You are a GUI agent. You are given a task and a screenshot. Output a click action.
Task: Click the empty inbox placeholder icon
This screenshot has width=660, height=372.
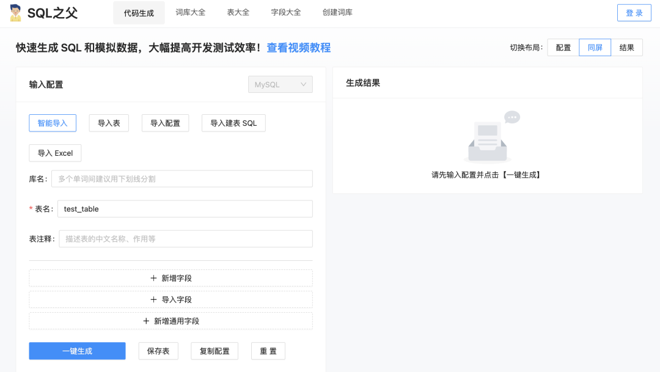(x=489, y=137)
